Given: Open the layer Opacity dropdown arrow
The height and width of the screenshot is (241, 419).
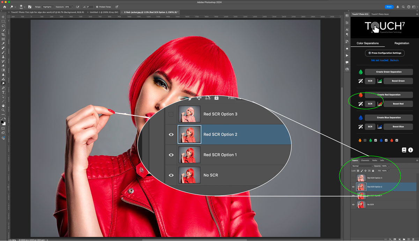Looking at the screenshot, I should (x=389, y=166).
